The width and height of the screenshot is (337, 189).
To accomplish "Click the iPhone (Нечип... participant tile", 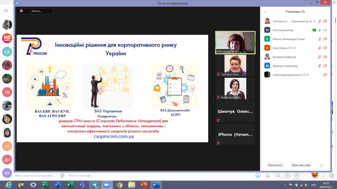I will point(235,135).
